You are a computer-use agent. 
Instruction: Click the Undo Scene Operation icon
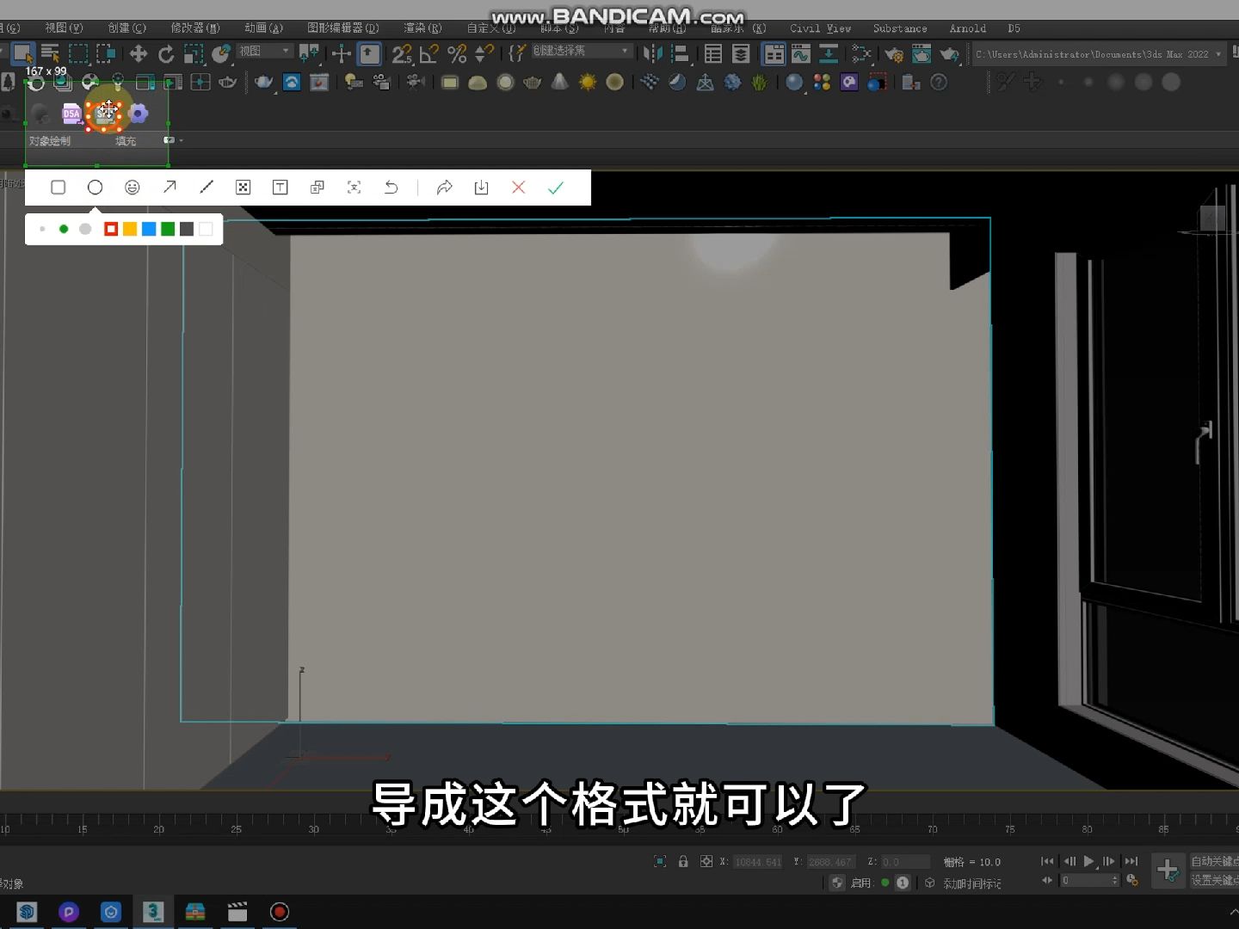(x=4, y=53)
